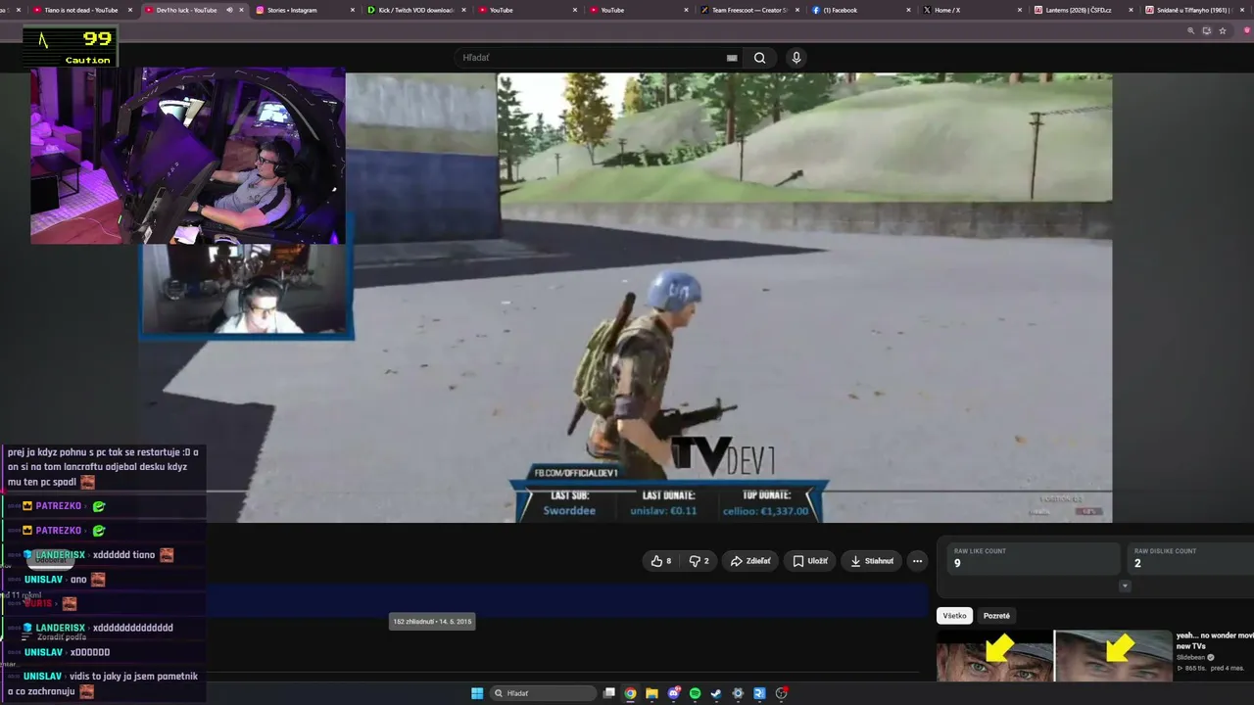Open Spotify from the taskbar
This screenshot has height=705, width=1254.
point(695,693)
